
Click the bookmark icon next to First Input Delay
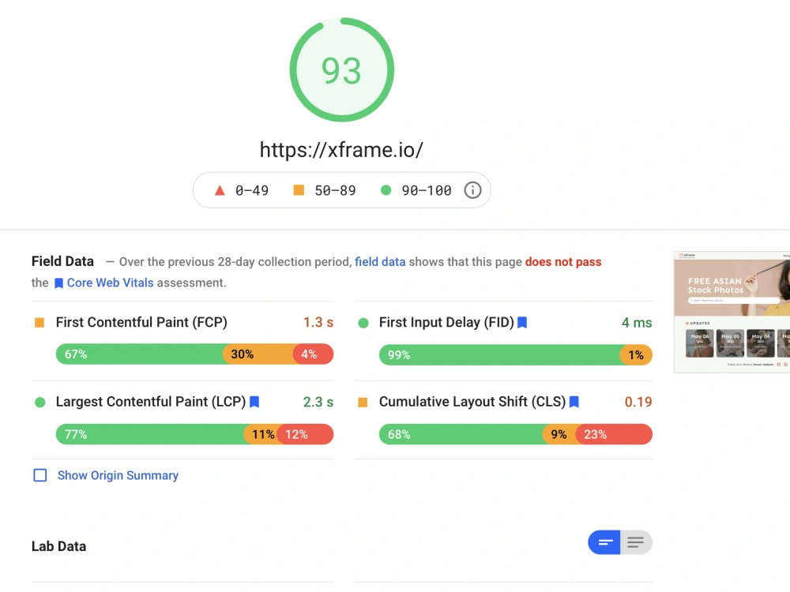click(x=522, y=322)
